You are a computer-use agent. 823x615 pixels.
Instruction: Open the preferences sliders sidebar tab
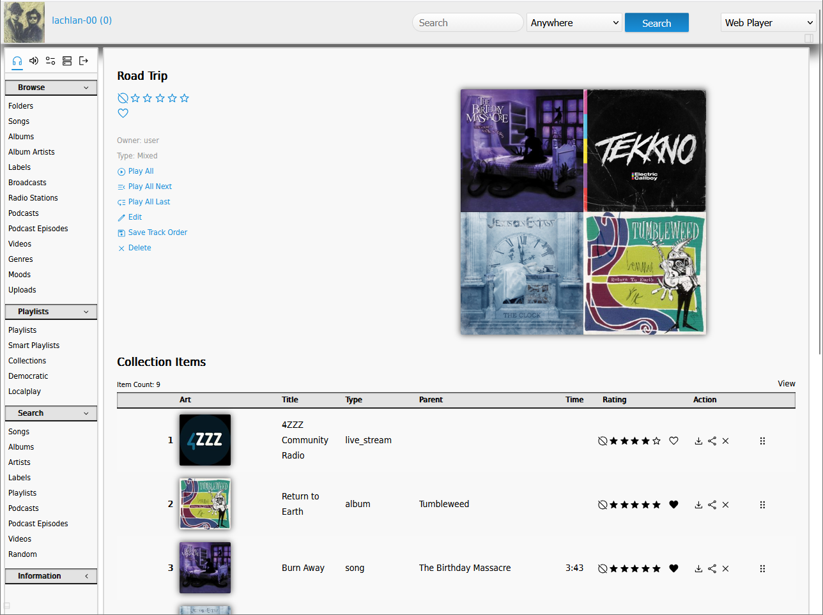tap(50, 61)
